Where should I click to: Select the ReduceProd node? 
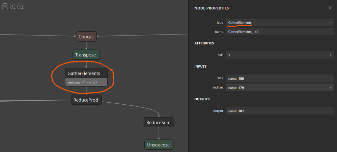pyautogui.click(x=86, y=99)
